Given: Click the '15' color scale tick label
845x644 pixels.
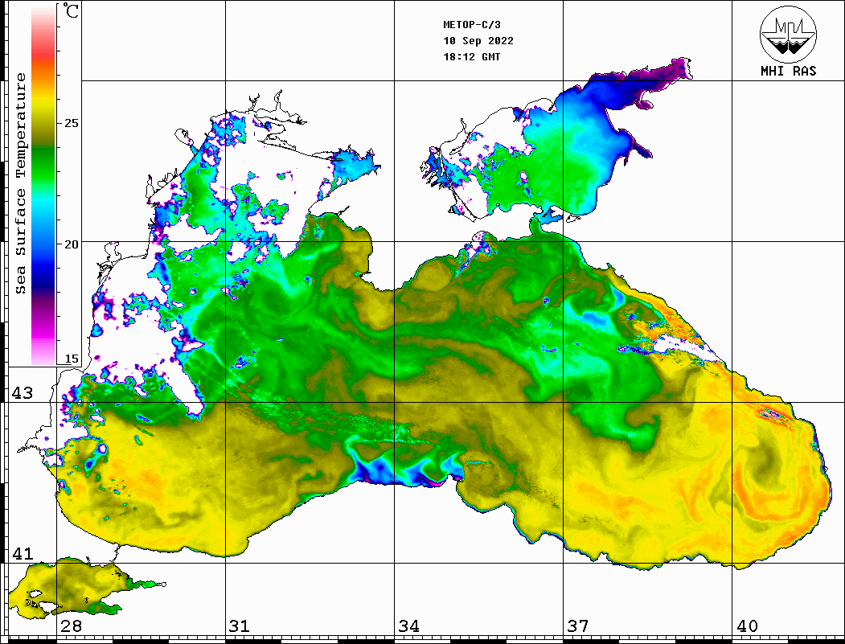Looking at the screenshot, I should [x=71, y=359].
